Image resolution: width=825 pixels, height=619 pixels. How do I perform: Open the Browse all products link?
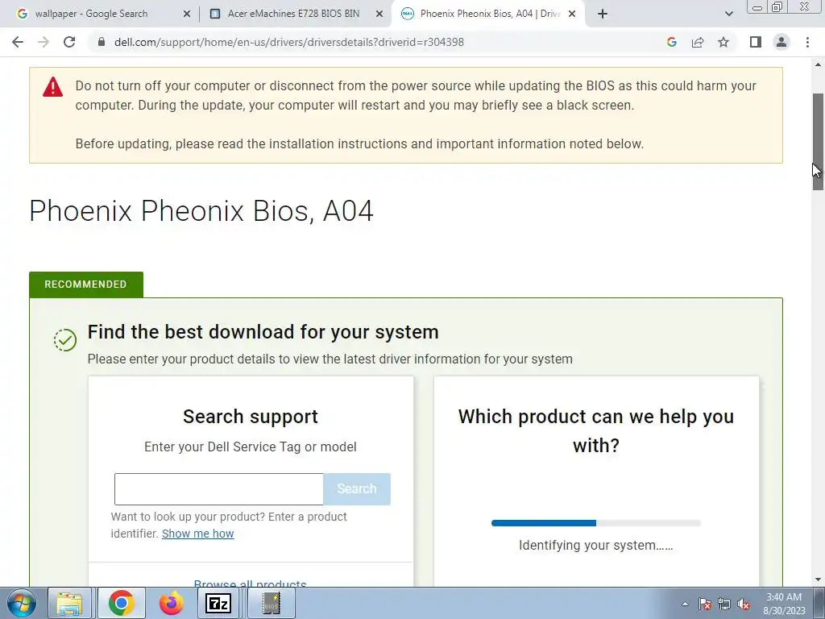pos(251,584)
